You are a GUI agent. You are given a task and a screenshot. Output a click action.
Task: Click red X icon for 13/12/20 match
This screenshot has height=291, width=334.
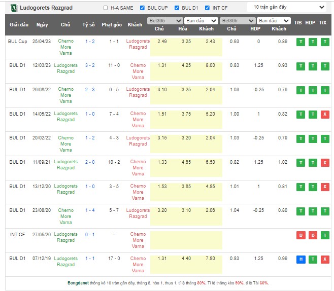325,187
